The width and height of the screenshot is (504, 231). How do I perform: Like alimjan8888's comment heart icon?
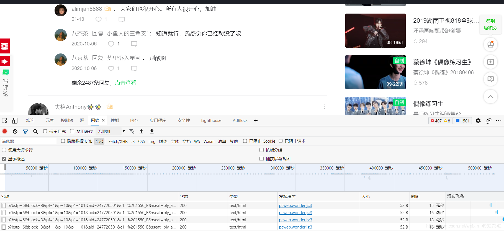click(98, 19)
